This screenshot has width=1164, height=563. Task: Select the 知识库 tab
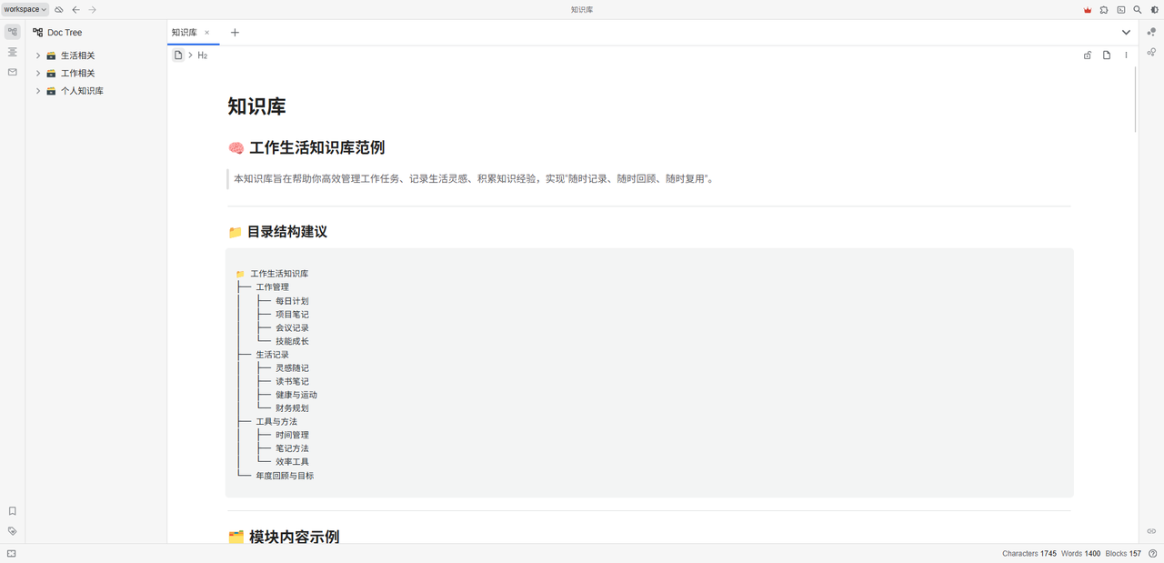(x=193, y=33)
